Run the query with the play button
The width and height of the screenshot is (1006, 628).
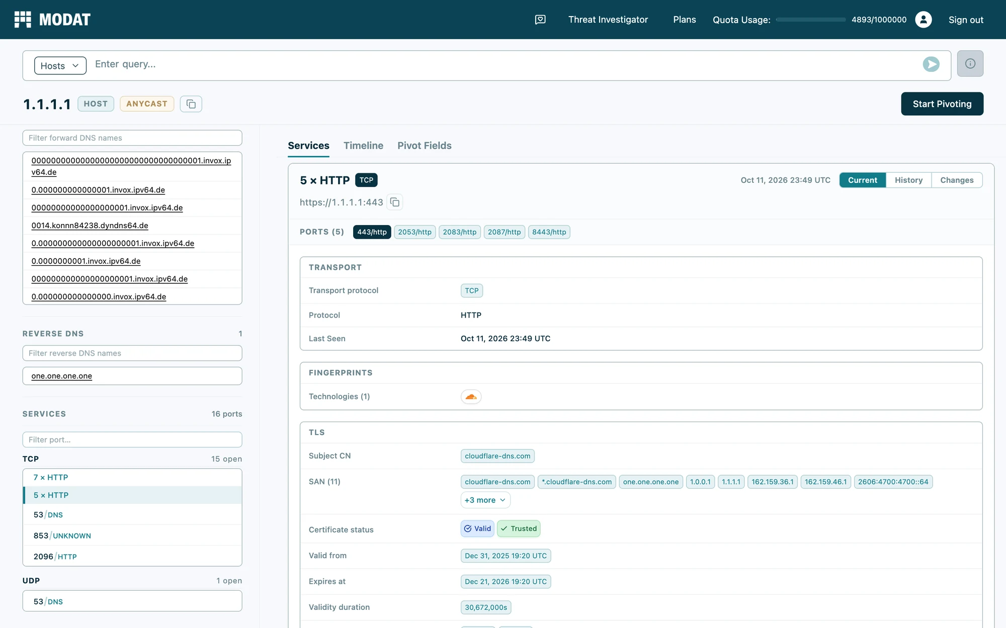[931, 64]
